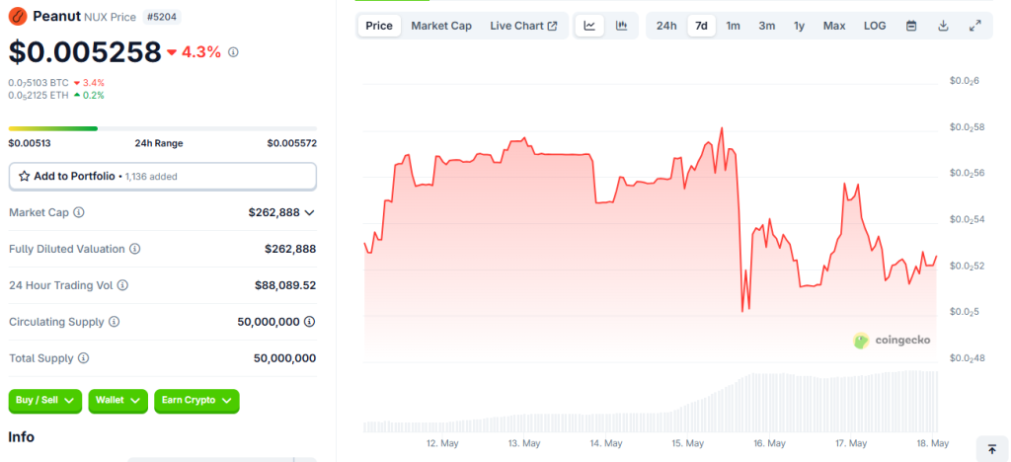Toggle LOG scale on chart
The width and height of the screenshot is (1011, 462).
pyautogui.click(x=875, y=26)
